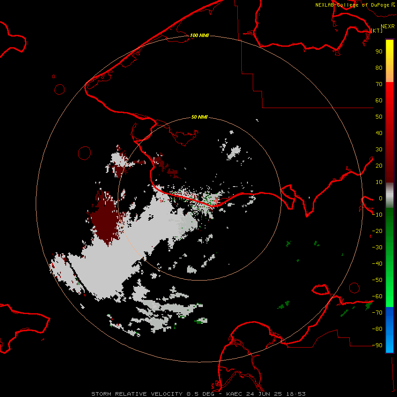The height and width of the screenshot is (397, 397).
Task: Click the NEXR text near the legend
Action: pyautogui.click(x=387, y=26)
